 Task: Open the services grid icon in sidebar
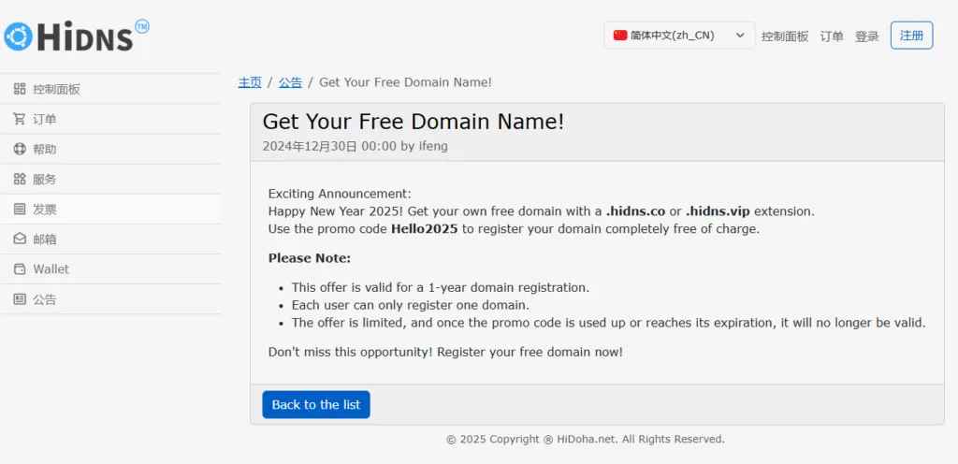[x=20, y=179]
